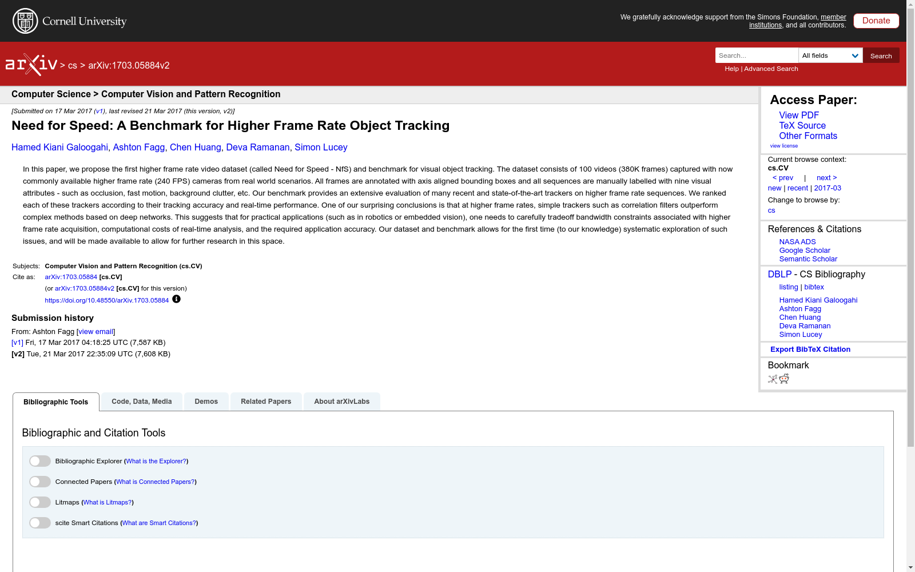The height and width of the screenshot is (572, 915).
Task: Go to previous paper in cs.CV
Action: tap(783, 178)
